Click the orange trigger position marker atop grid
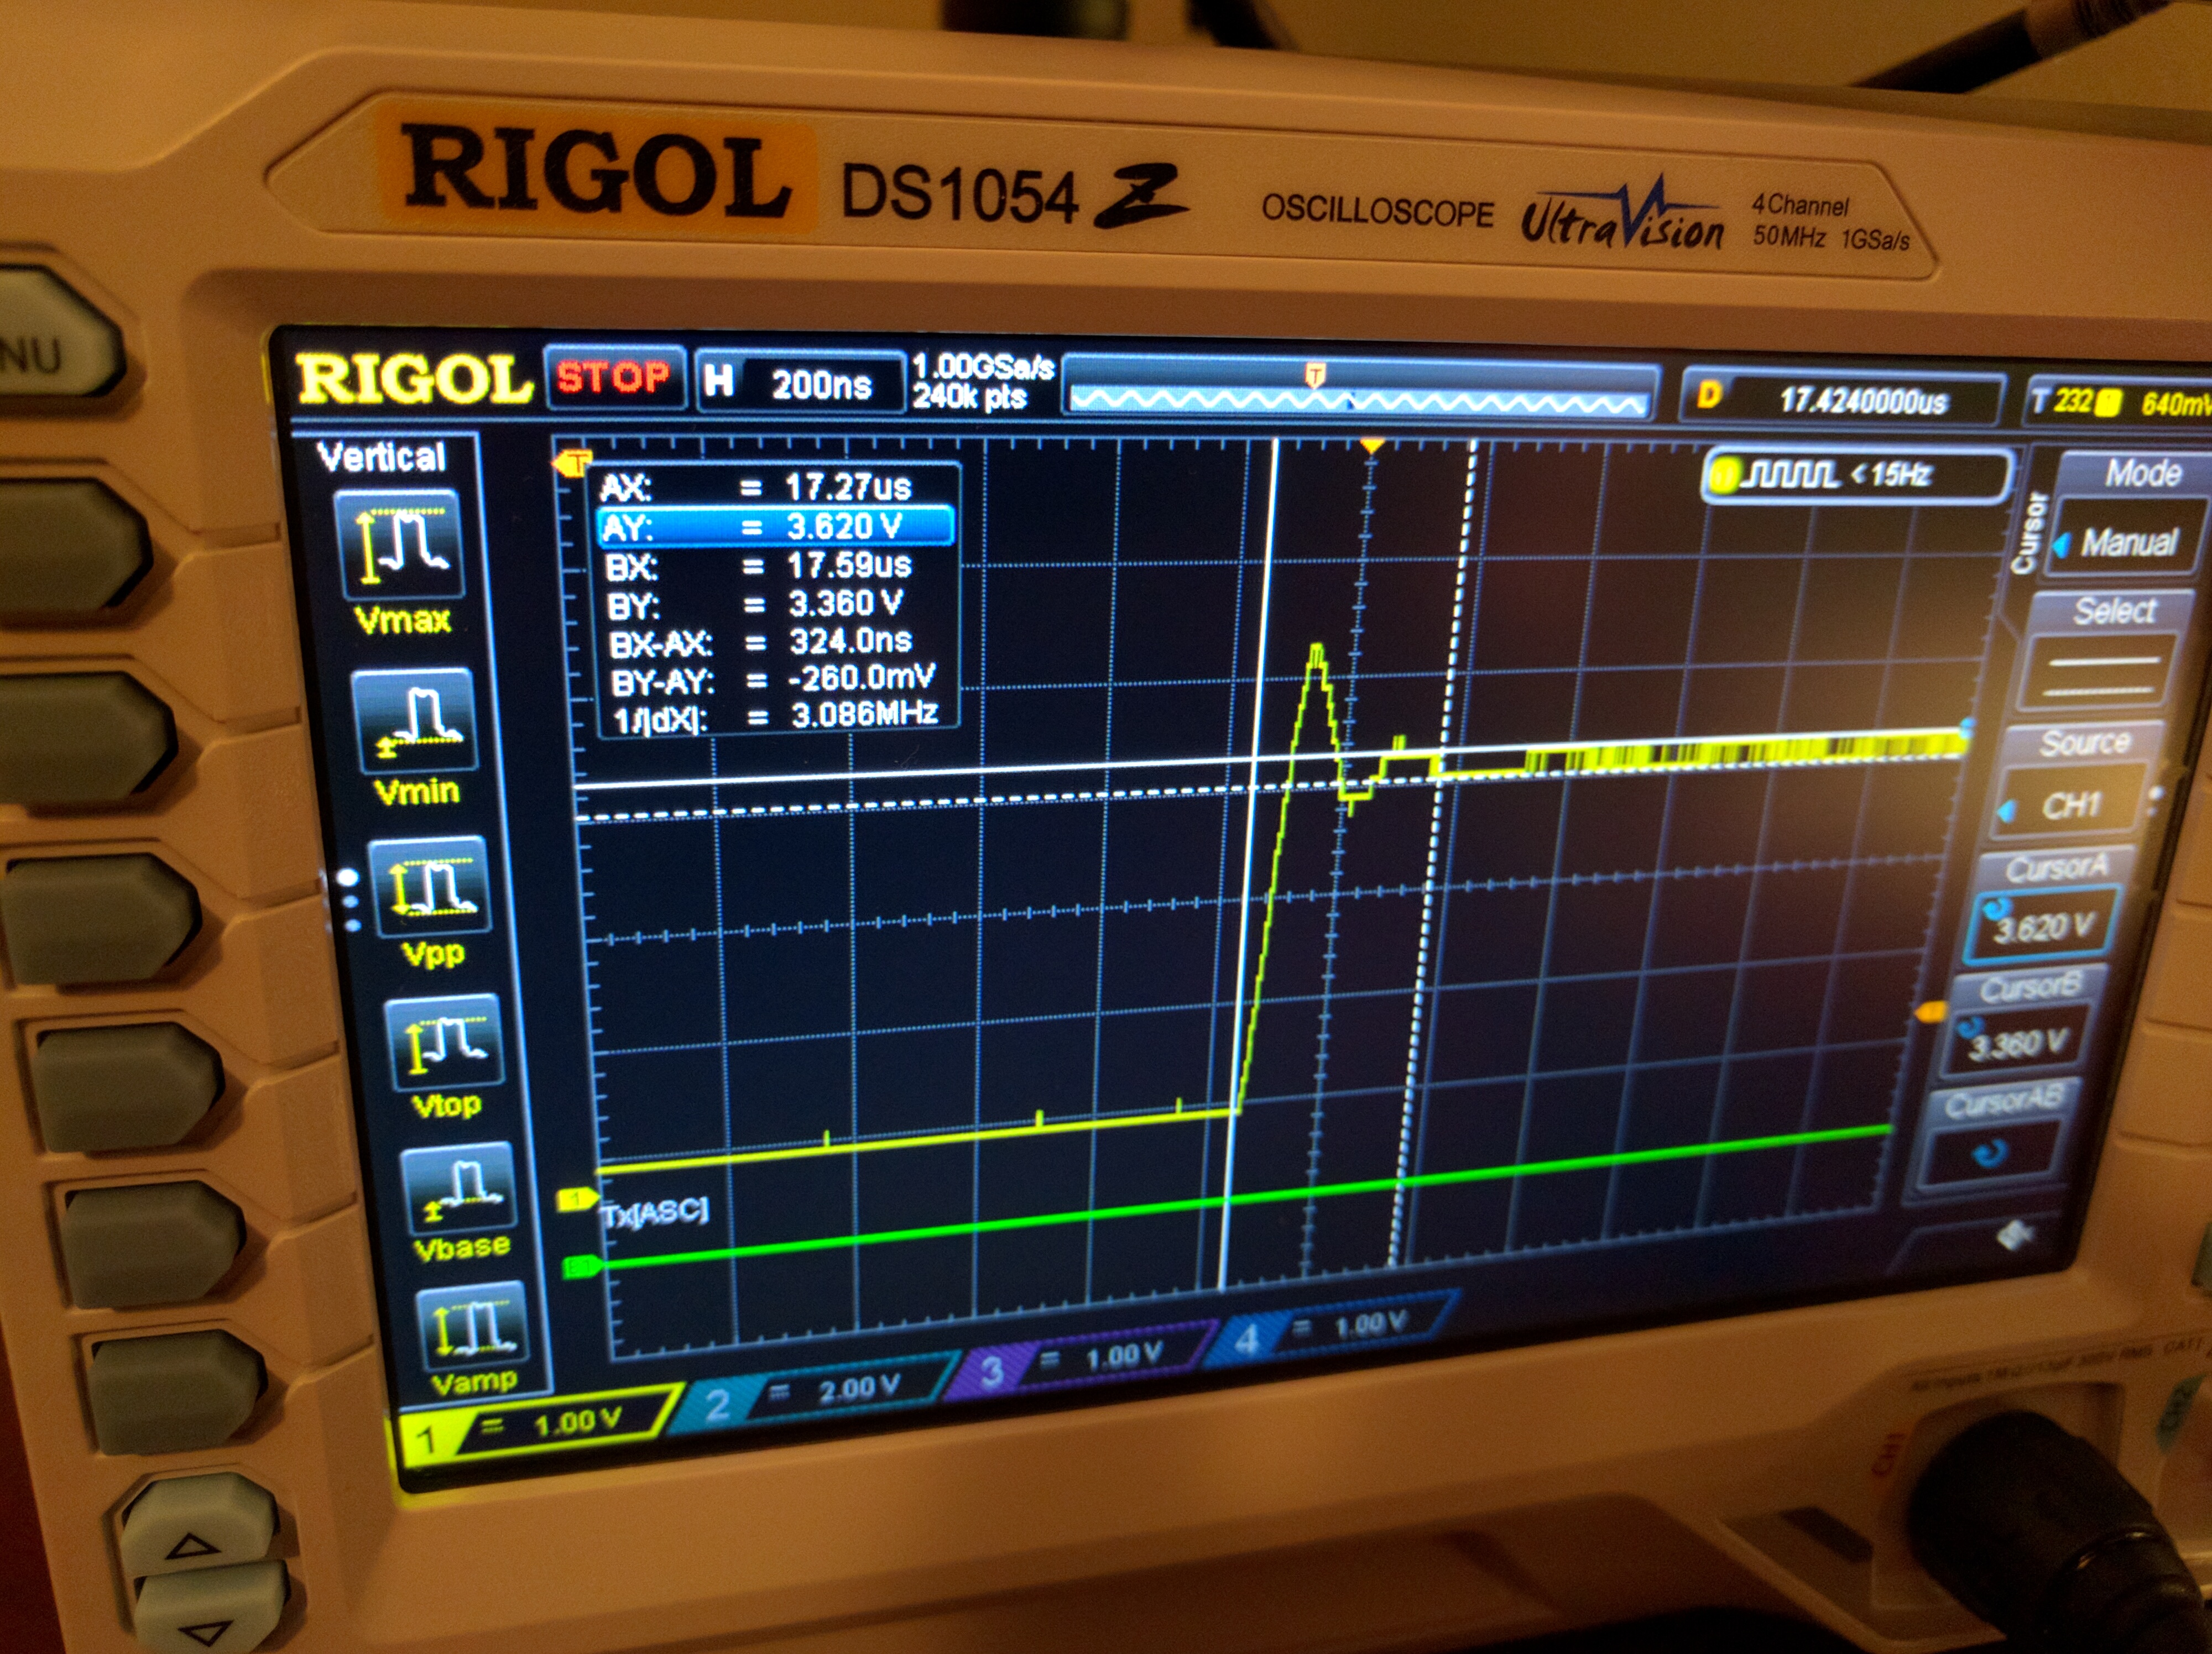Screen dimensions: 2212x1654 (x=1372, y=446)
